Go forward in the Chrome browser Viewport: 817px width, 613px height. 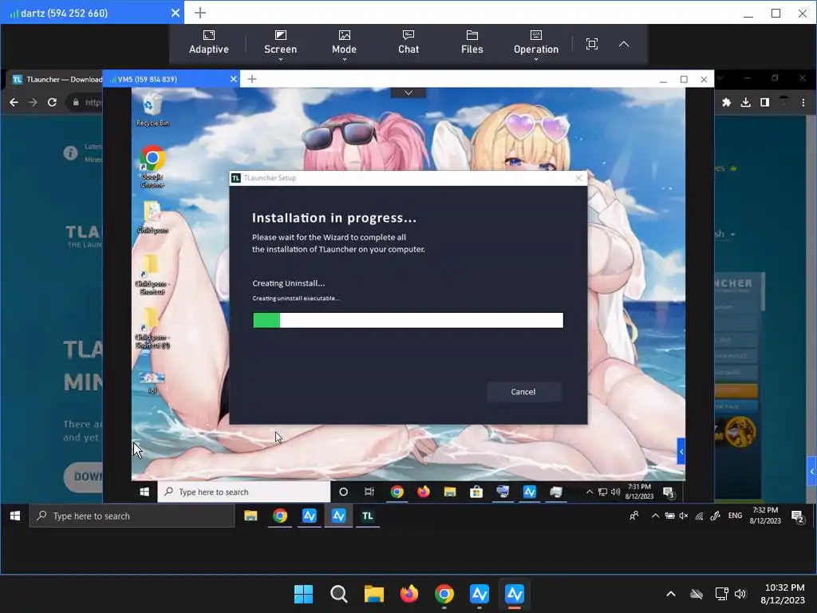(33, 102)
